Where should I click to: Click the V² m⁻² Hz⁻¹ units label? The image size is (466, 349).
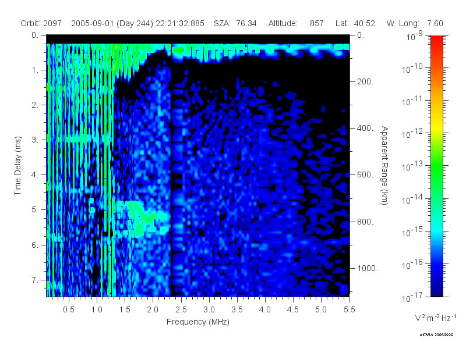435,318
